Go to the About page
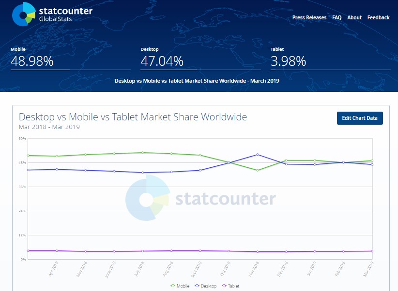Image resolution: width=398 pixels, height=291 pixels. pyautogui.click(x=354, y=17)
